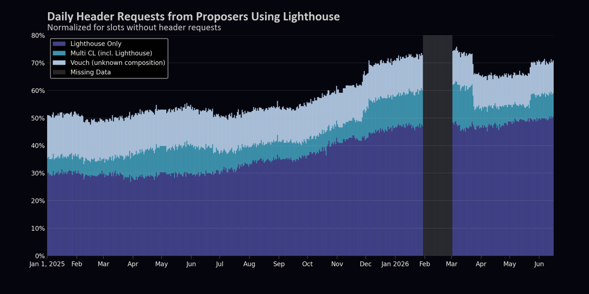
Task: Click the 'Nov' x-axis label
Action: point(337,264)
